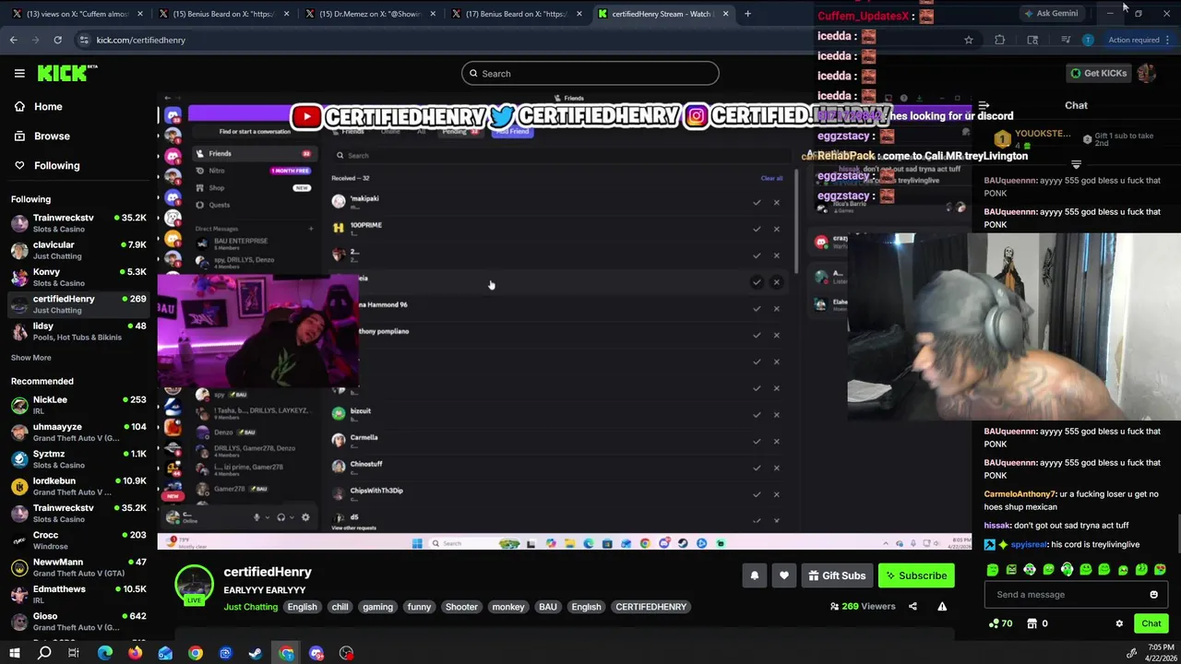Image resolution: width=1181 pixels, height=664 pixels.
Task: Open lidsy channel in sidebar
Action: tap(78, 331)
